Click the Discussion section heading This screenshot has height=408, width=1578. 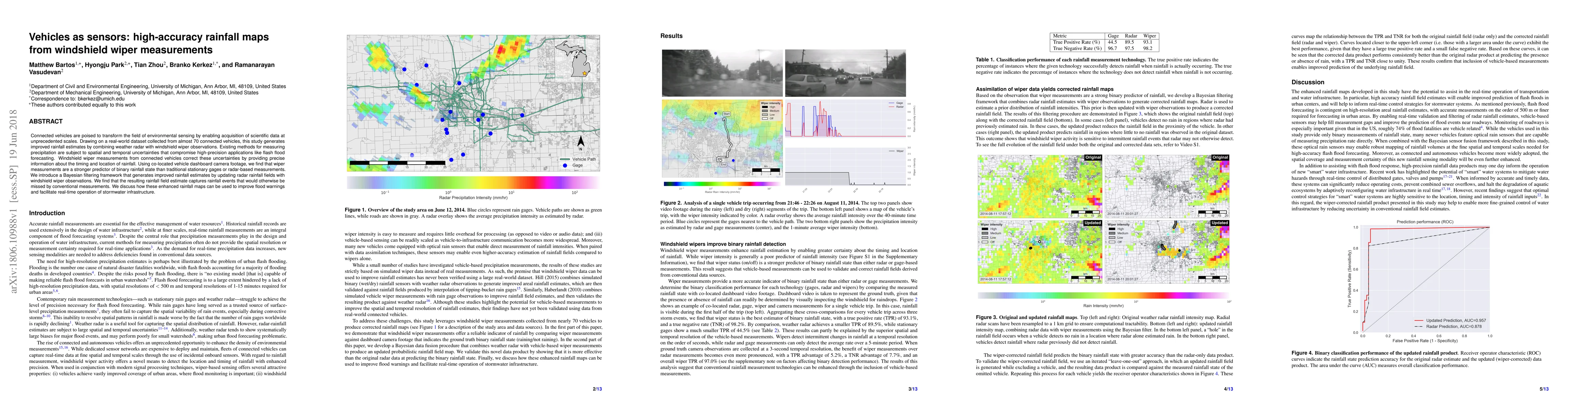pyautogui.click(x=1308, y=82)
